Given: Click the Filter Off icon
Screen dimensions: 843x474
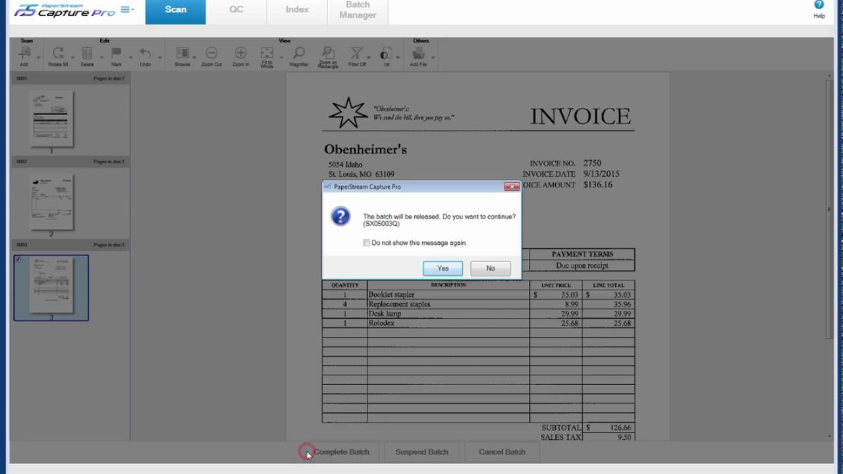Looking at the screenshot, I should pos(357,53).
